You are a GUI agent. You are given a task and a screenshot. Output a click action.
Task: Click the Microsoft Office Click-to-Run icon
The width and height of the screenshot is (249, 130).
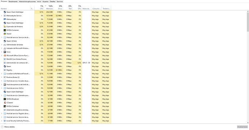pyautogui.click(x=5, y=55)
